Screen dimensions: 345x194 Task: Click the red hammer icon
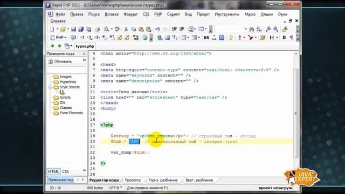click(x=250, y=38)
